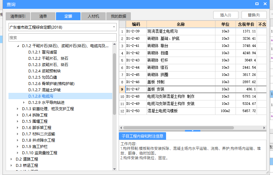Open the 子目工程内容和附注信息 tab
The width and height of the screenshot is (273, 175).
tap(142, 136)
